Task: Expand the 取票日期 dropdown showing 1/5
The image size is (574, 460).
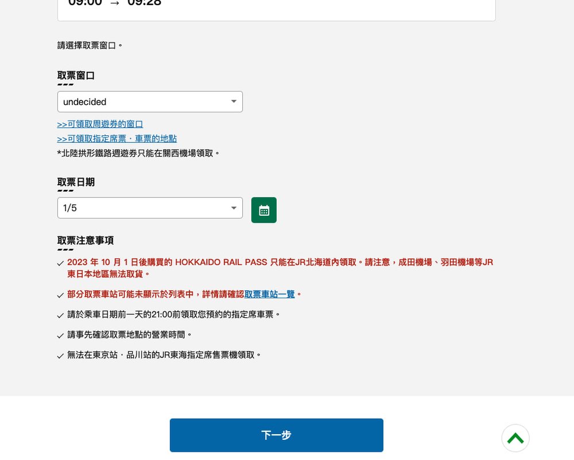Action: click(150, 208)
